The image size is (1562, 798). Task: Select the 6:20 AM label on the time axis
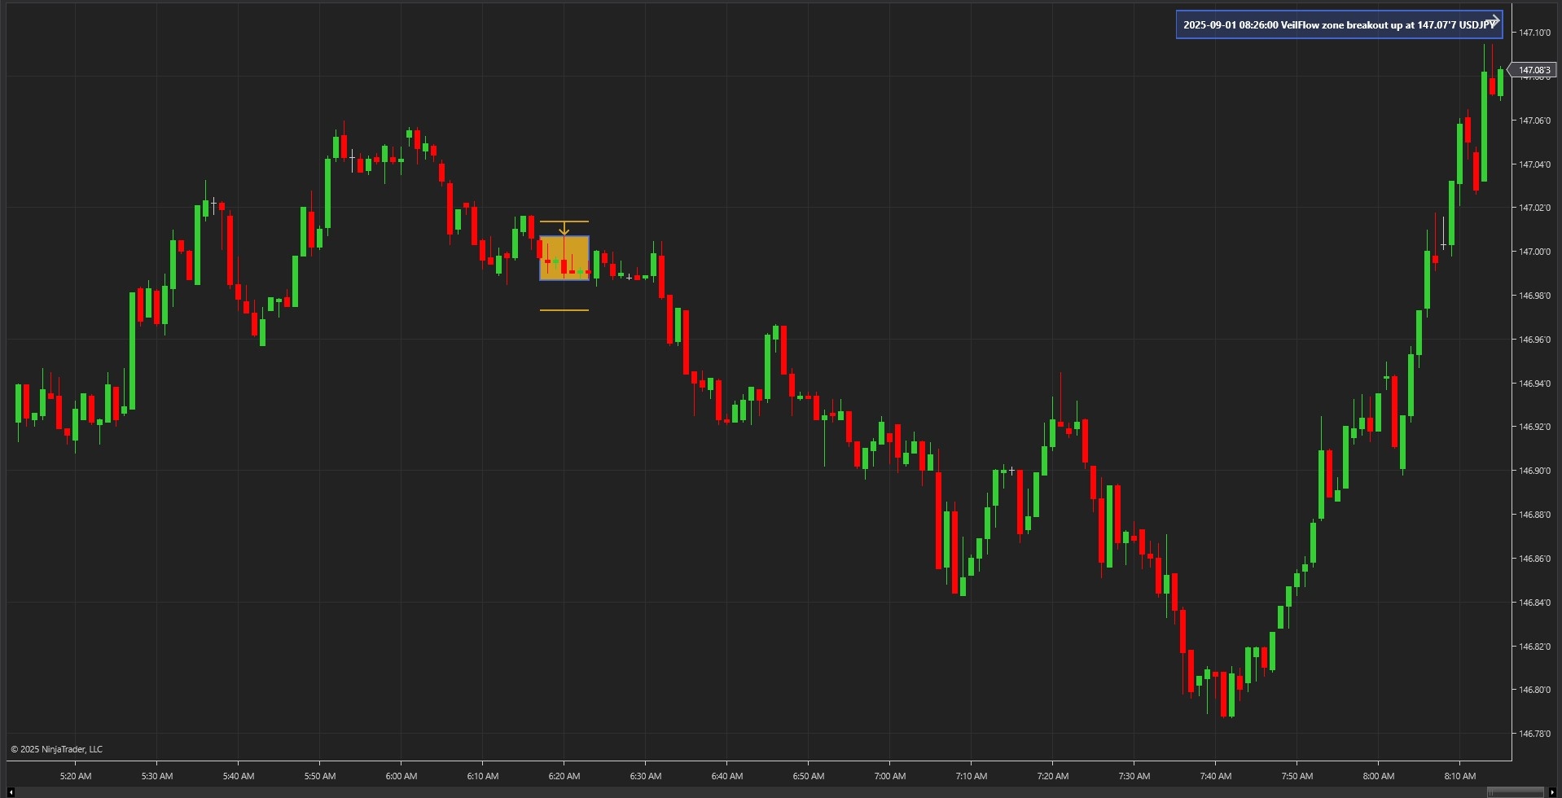564,776
